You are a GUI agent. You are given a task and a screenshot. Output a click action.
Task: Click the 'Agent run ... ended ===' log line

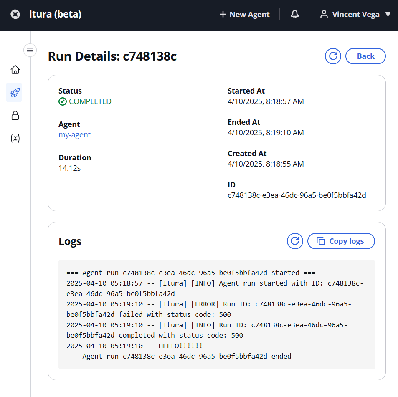click(x=187, y=356)
